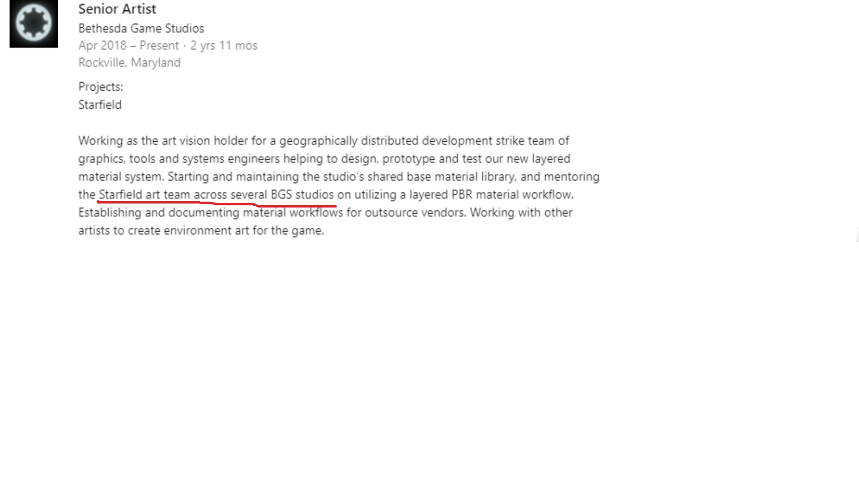Click the Bethesda Game Studios company name
Viewport: 859px width, 483px height.
141,28
